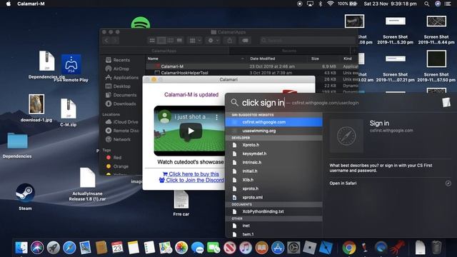Select keysymdef.h in Spotlight results
Viewport: 457px width, 257px height.
[x=273, y=153]
